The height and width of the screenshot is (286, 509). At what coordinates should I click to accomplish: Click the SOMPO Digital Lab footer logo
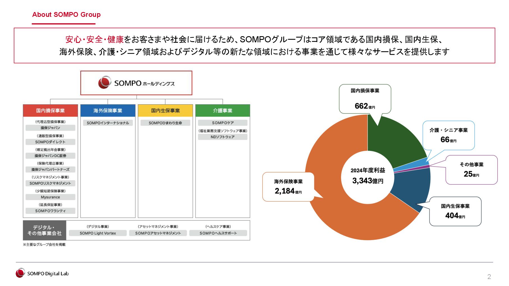(x=42, y=273)
